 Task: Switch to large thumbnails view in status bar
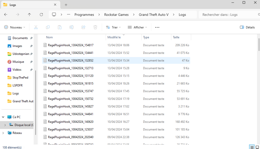(257, 147)
